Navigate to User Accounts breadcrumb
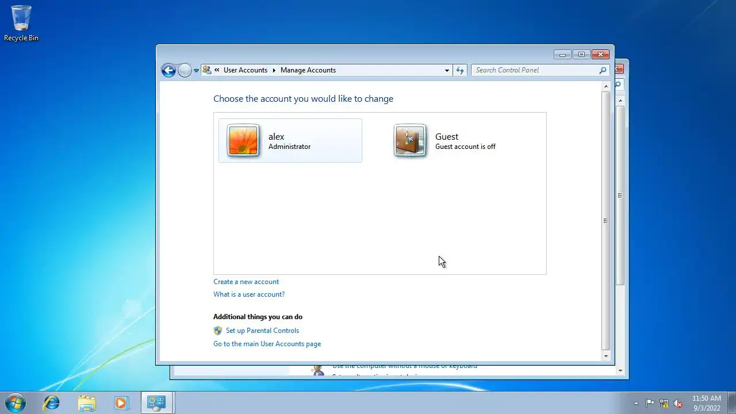Screen dimensions: 736x414 click(x=246, y=70)
